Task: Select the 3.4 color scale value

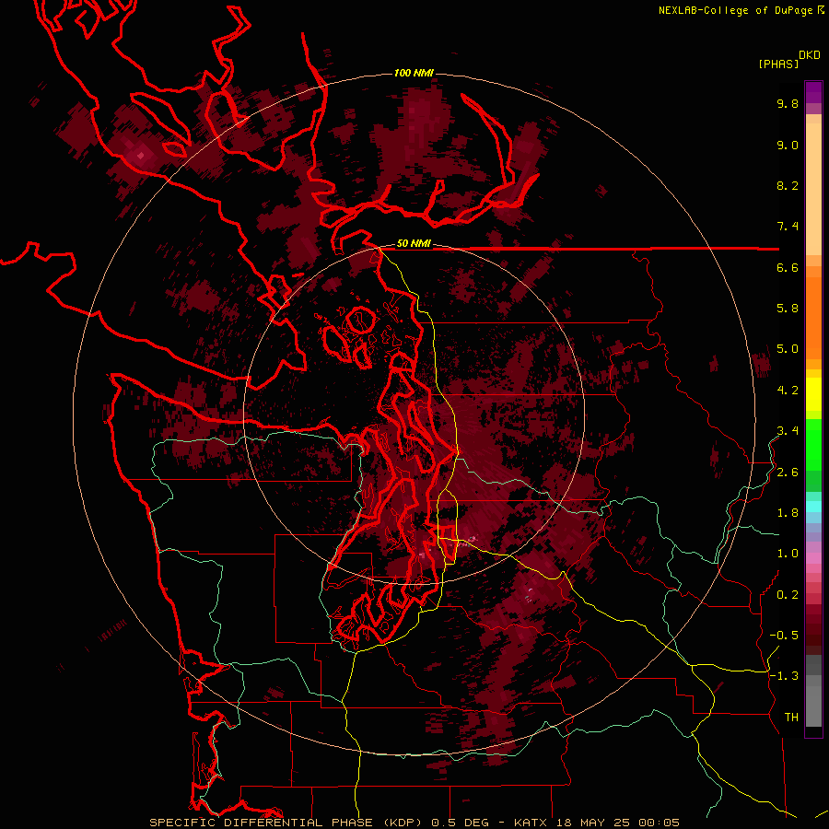Action: [x=788, y=431]
